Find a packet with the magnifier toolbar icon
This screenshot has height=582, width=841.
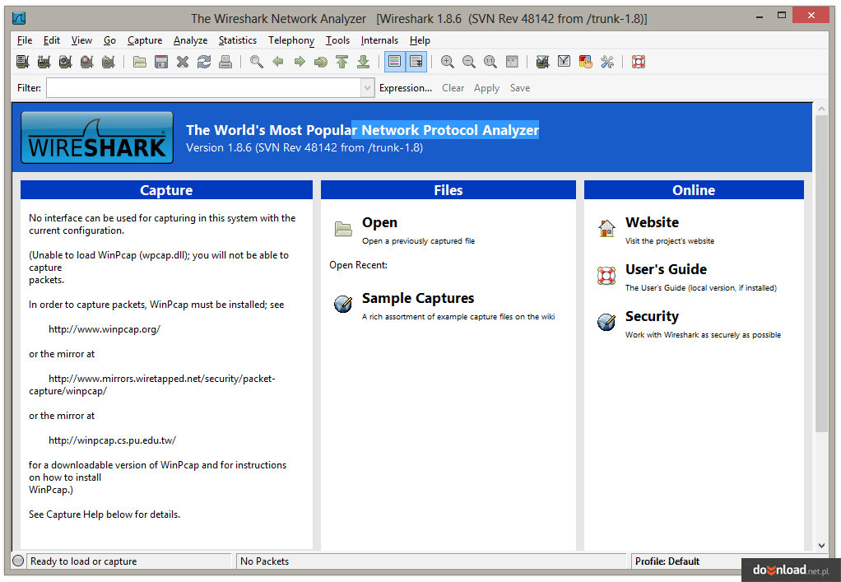pos(257,62)
